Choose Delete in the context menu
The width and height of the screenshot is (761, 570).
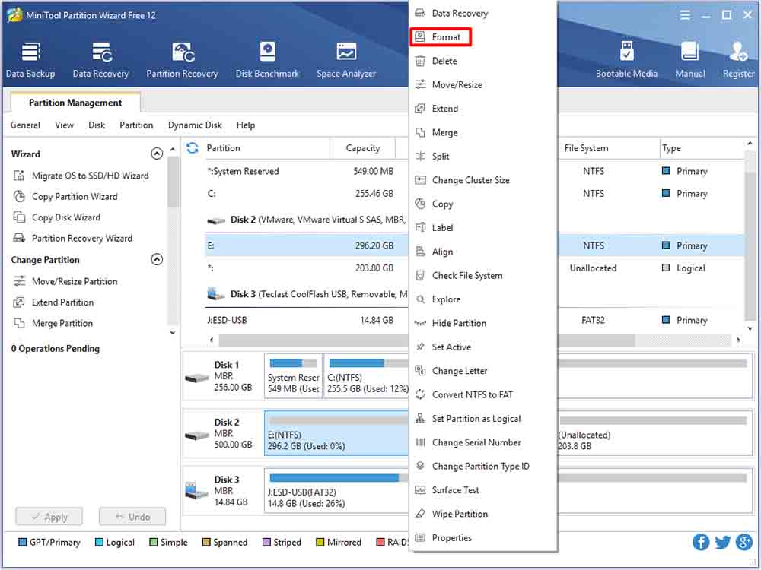pyautogui.click(x=483, y=61)
